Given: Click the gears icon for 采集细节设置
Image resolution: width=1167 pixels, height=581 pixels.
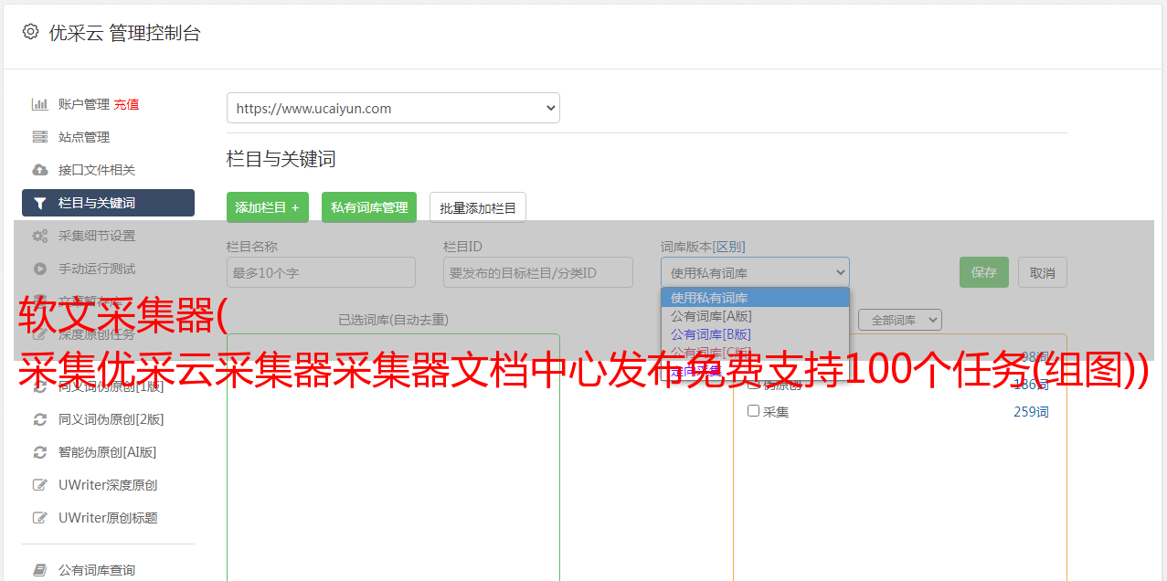Looking at the screenshot, I should 40,236.
